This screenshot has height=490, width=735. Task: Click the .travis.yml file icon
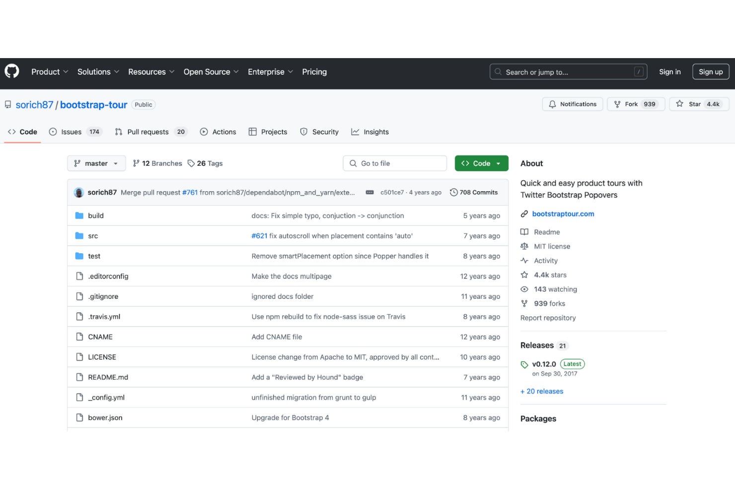(79, 317)
